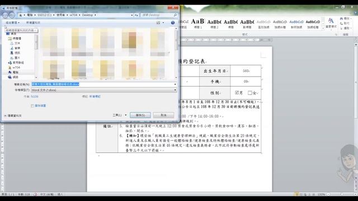Select 圖片 pictures library in navigation tree
The height and width of the screenshot is (201, 358).
pyautogui.click(x=15, y=58)
